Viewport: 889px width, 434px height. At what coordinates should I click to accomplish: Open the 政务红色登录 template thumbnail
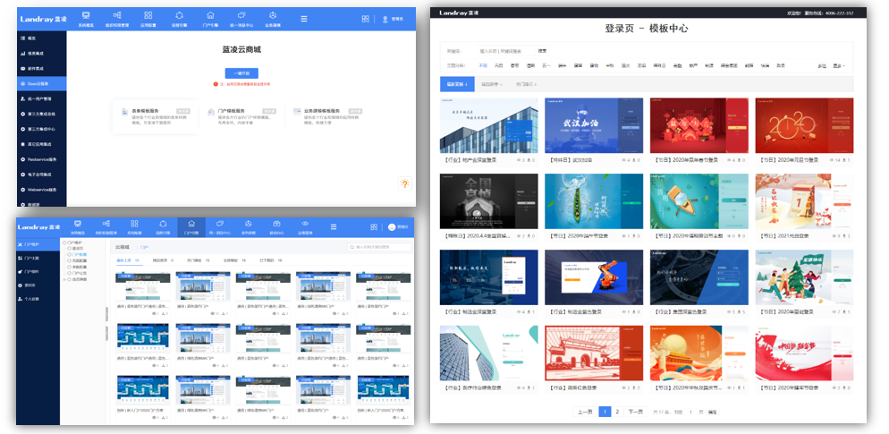[x=594, y=353]
